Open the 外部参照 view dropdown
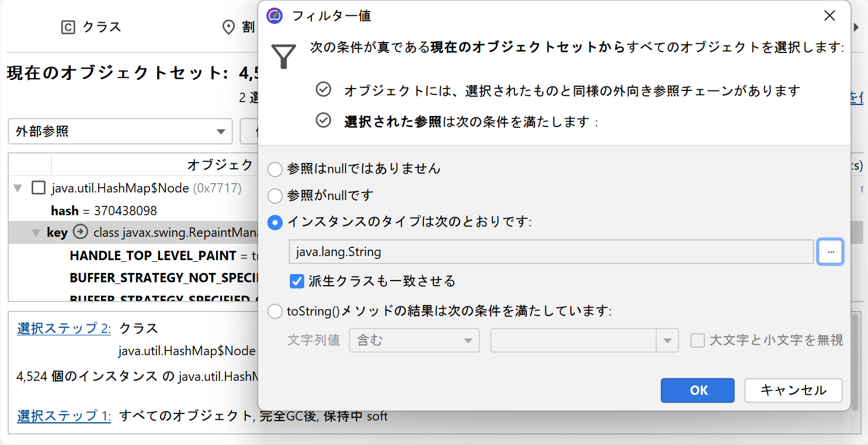 pyautogui.click(x=120, y=131)
